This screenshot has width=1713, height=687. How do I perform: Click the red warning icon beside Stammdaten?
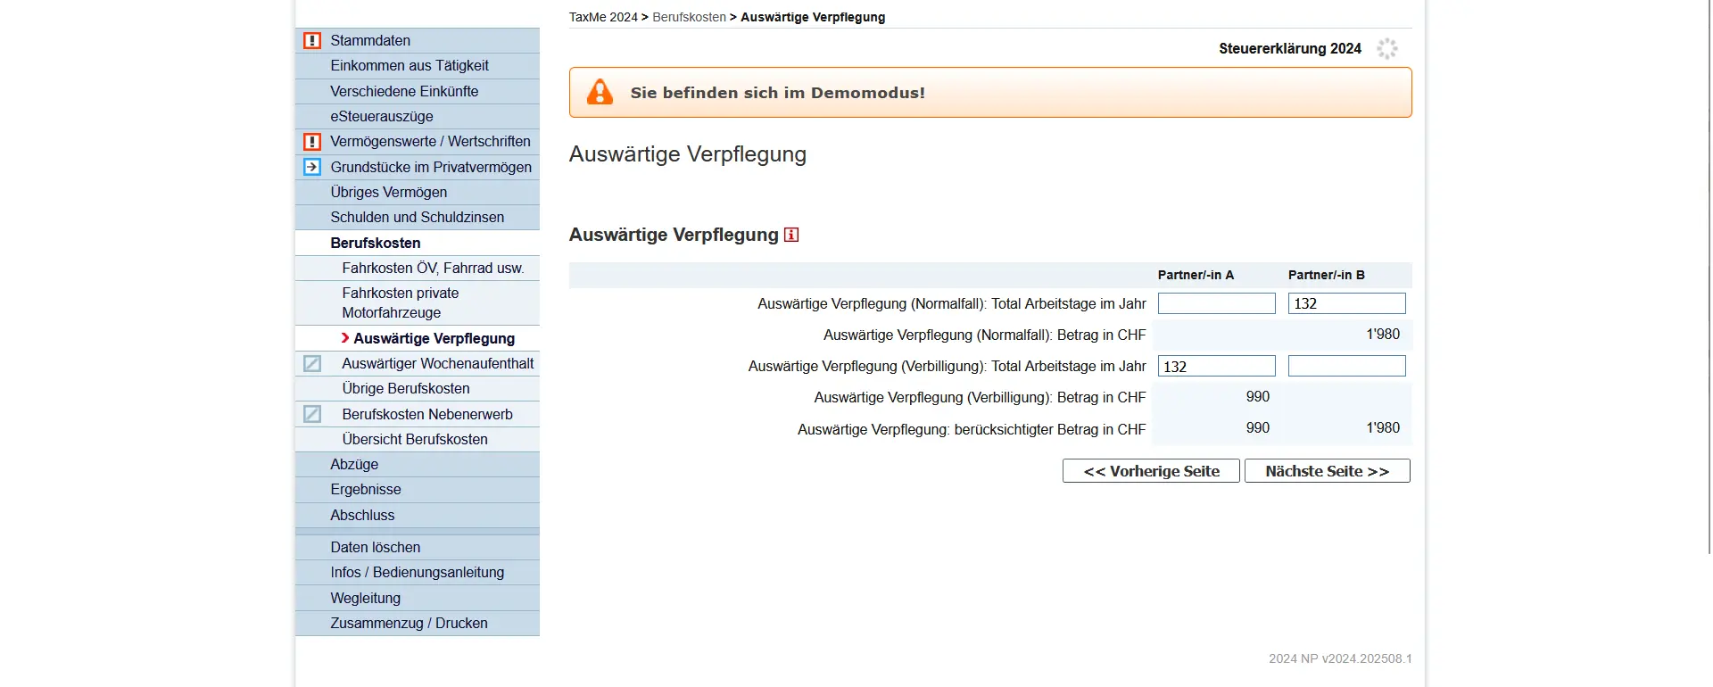(311, 41)
